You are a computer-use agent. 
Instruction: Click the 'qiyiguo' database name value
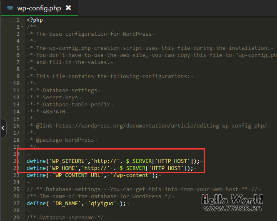[106, 203]
